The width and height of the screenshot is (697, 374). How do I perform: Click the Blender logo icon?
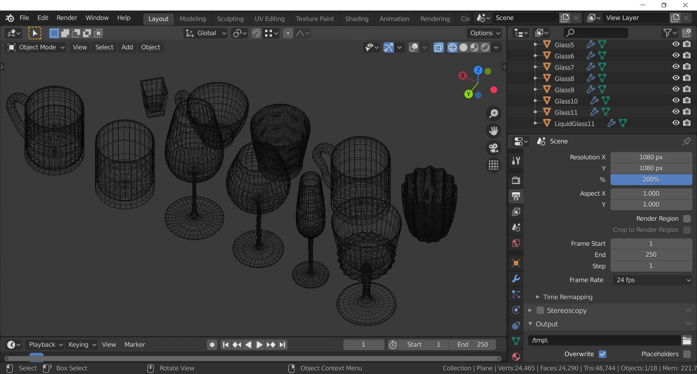pyautogui.click(x=10, y=18)
